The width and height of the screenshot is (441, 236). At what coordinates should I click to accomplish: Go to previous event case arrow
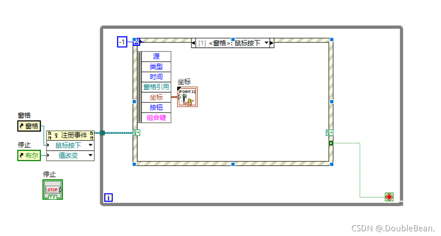(193, 43)
